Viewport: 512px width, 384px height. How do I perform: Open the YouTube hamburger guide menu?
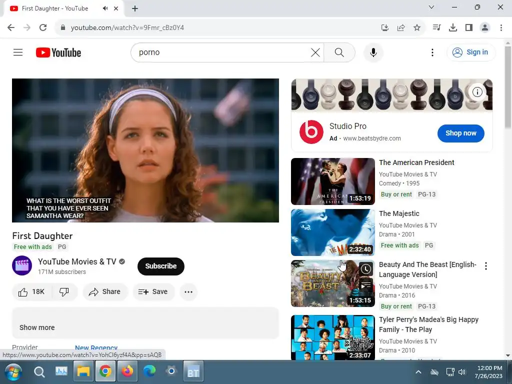point(18,52)
